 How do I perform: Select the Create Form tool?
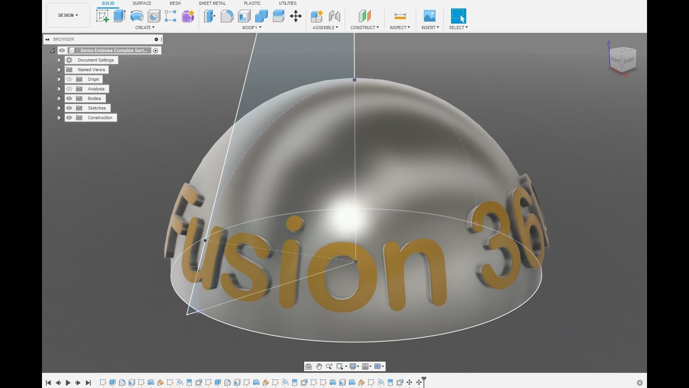[x=188, y=16]
